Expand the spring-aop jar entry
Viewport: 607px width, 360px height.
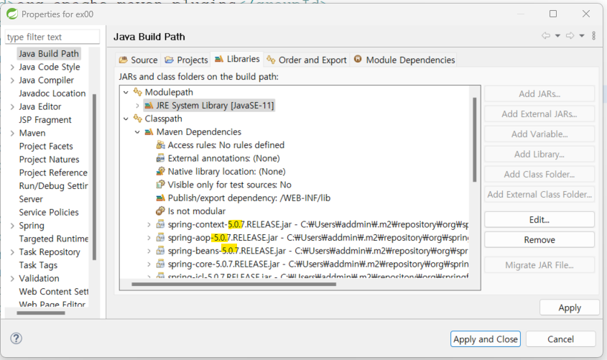(149, 238)
